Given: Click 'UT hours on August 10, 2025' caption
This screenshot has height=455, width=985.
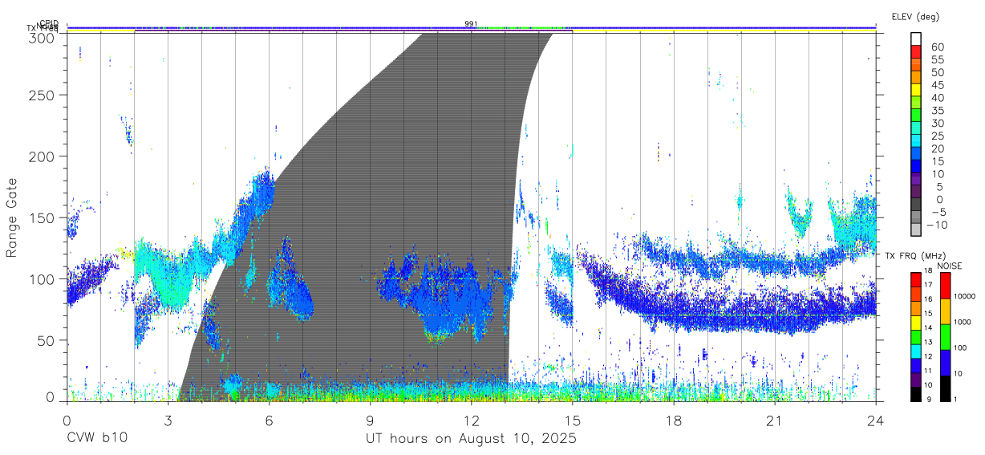Looking at the screenshot, I should [x=471, y=440].
